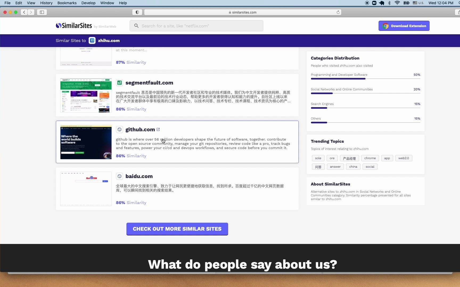
Task: Select the 'ore' trending topic tag
Action: (332, 158)
